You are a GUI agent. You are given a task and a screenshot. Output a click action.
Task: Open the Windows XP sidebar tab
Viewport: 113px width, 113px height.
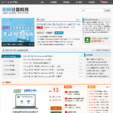pyautogui.click(x=11, y=56)
